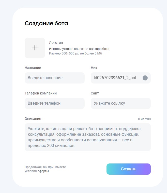Focus the Описание text area
Screen dimensions: 167x193
[87, 137]
